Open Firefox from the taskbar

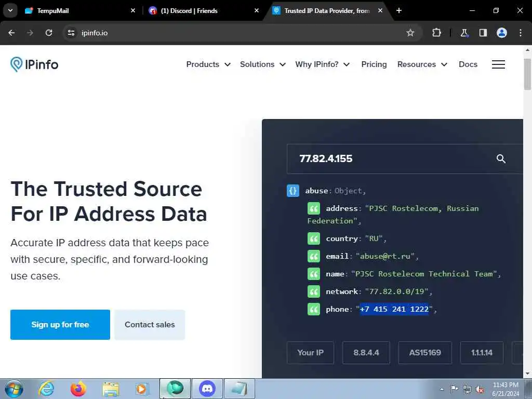[x=78, y=389]
